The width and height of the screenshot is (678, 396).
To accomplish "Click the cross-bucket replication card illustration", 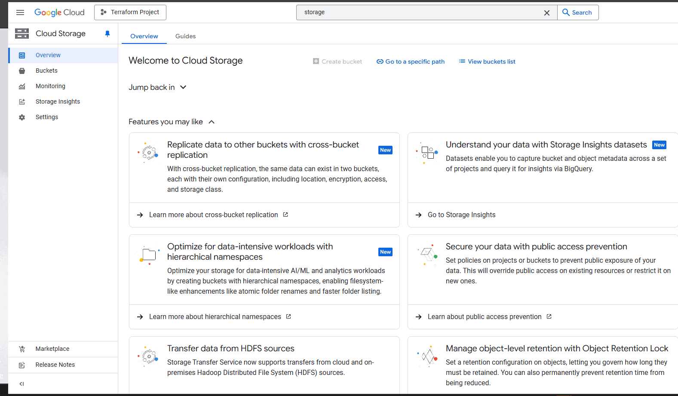I will [x=148, y=152].
